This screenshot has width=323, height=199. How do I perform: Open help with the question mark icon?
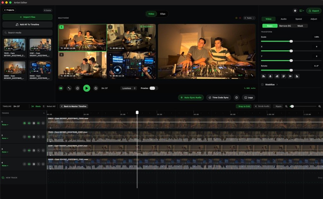(237, 97)
